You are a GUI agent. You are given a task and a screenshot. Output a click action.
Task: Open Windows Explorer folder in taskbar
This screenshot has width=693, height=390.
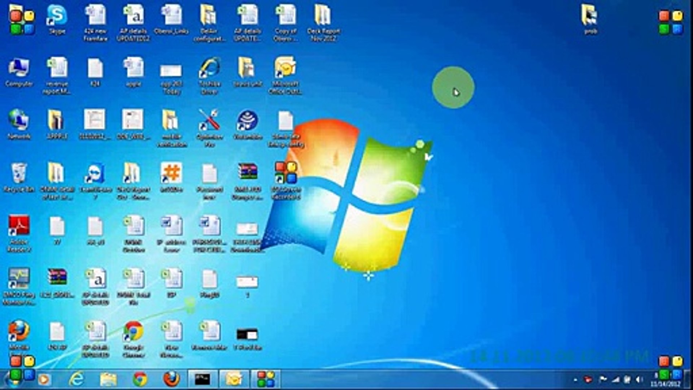tap(108, 379)
